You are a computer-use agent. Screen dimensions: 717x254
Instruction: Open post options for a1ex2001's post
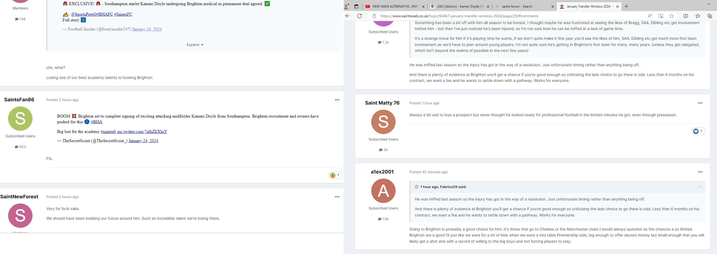[700, 172]
